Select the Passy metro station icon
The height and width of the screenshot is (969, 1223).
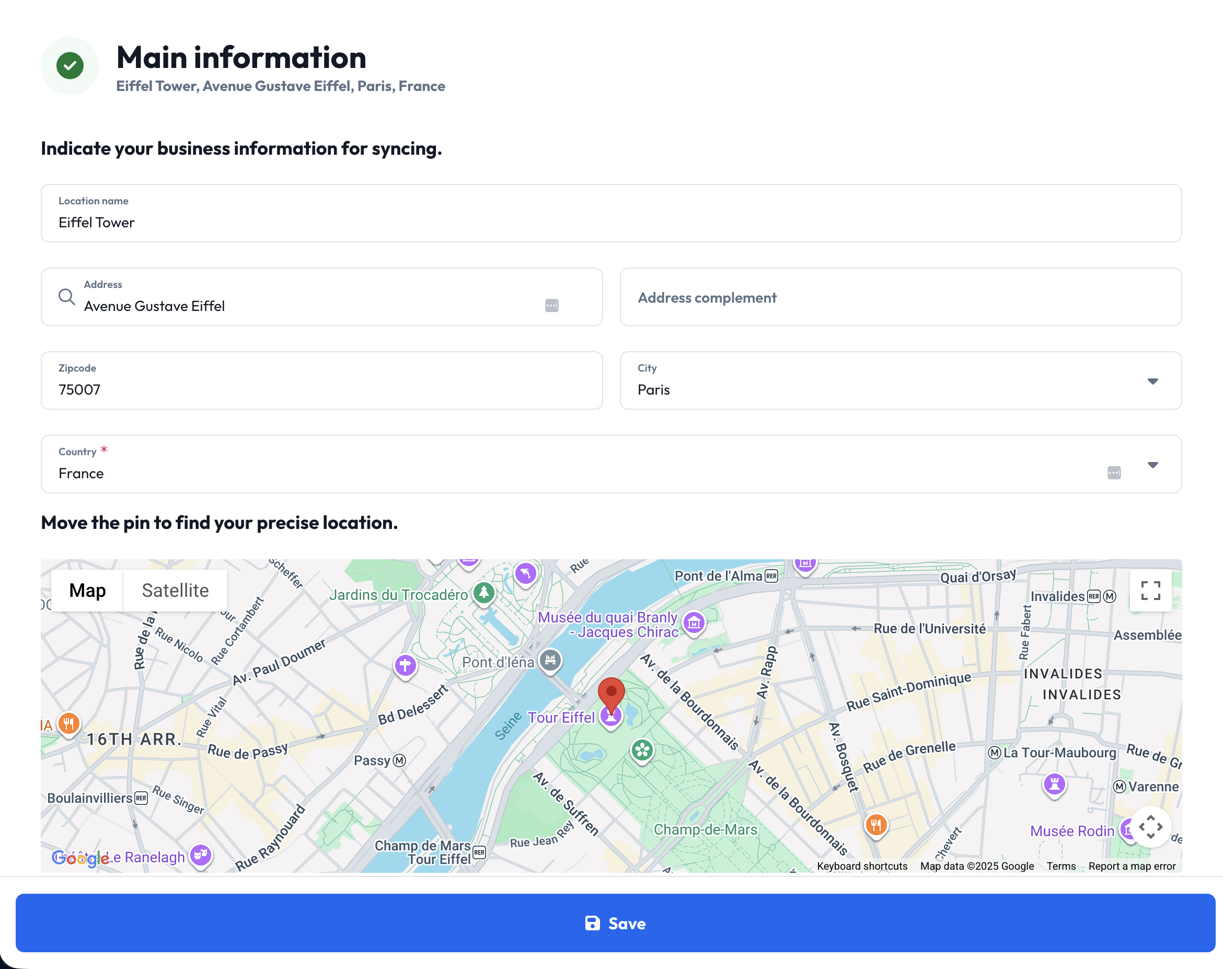click(399, 760)
